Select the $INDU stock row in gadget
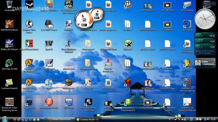Screen dimensions: 218x122 [205, 35]
